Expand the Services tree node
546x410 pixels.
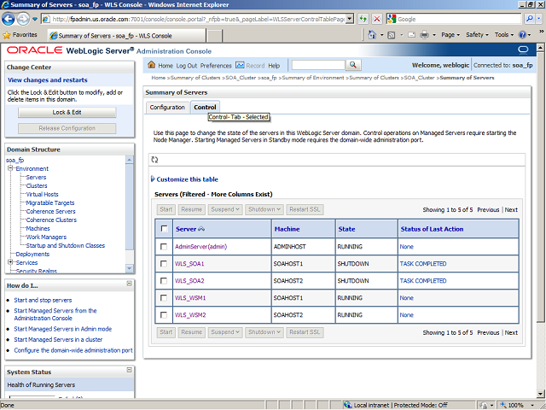pos(10,262)
